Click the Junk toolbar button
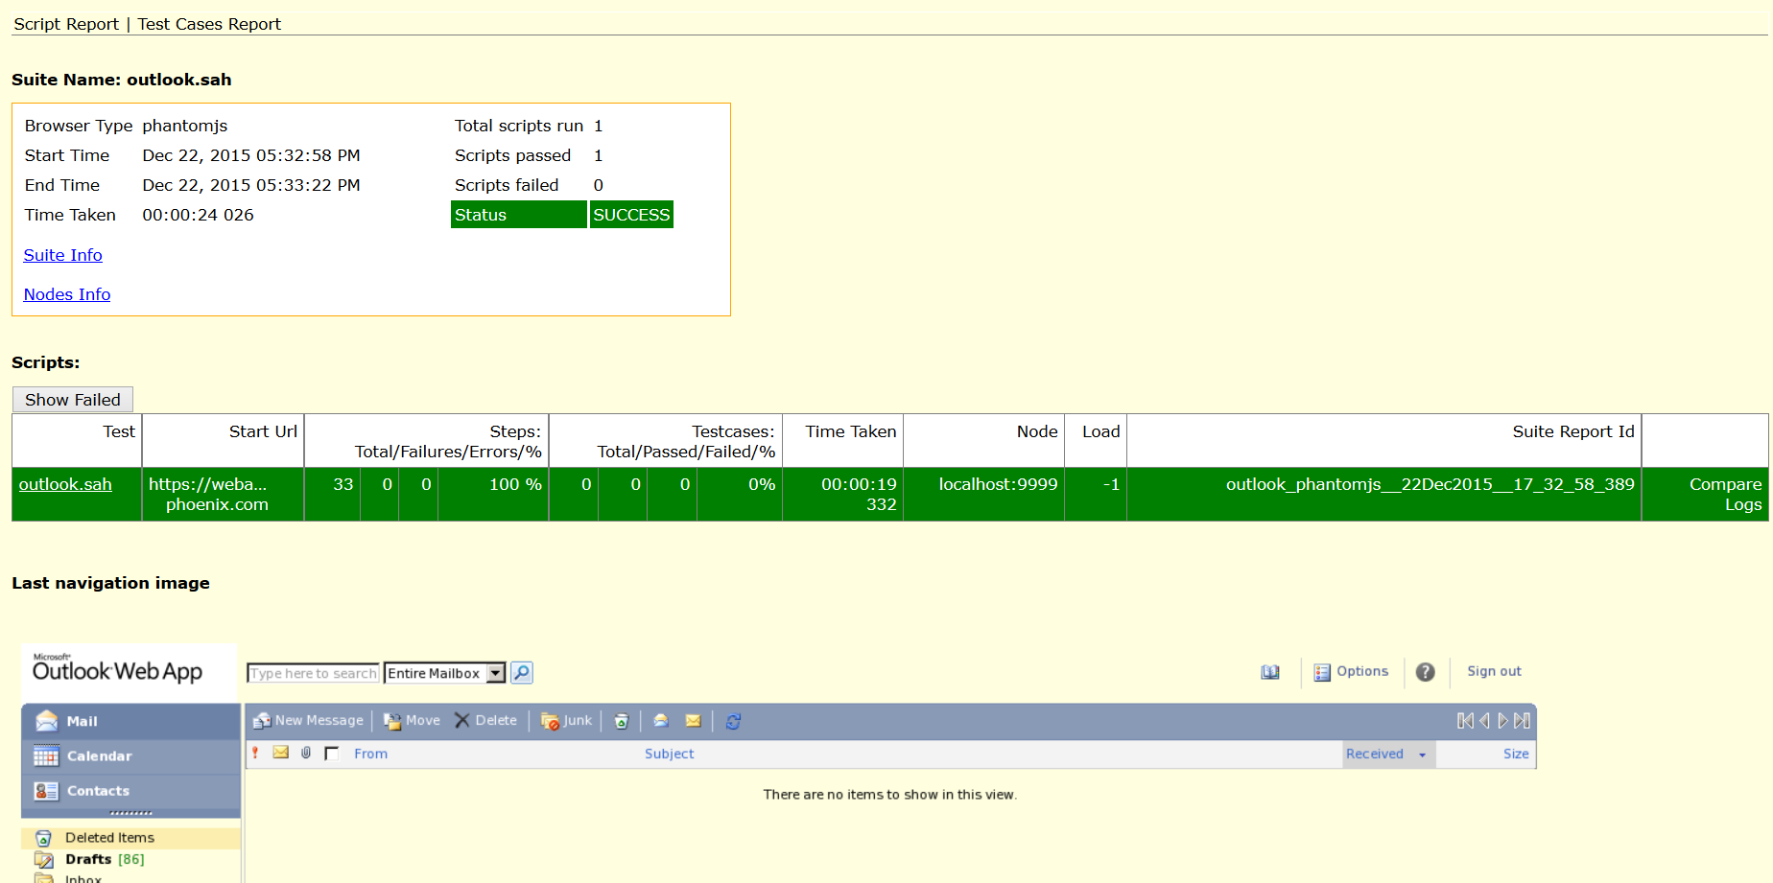The height and width of the screenshot is (883, 1773). 566,721
